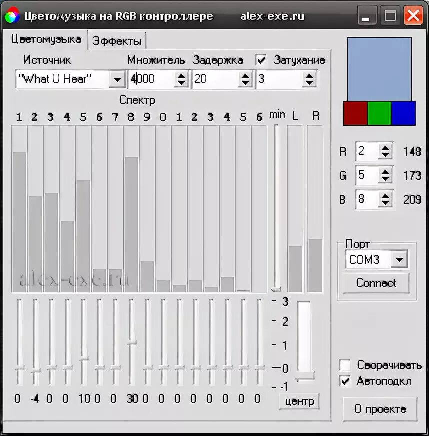The height and width of the screenshot is (436, 429).
Task: Click the R output value 148
Action: [412, 152]
